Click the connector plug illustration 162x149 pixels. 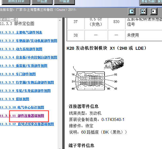point(114,64)
